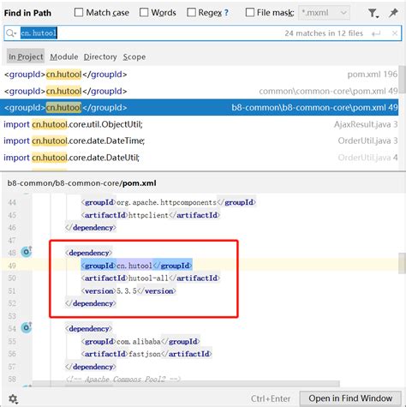The width and height of the screenshot is (406, 407).
Task: Click gutter override icon on line 54
Action: click(x=27, y=327)
